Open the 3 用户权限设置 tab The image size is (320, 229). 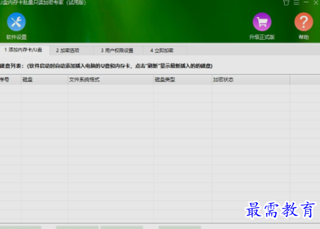pyautogui.click(x=118, y=50)
